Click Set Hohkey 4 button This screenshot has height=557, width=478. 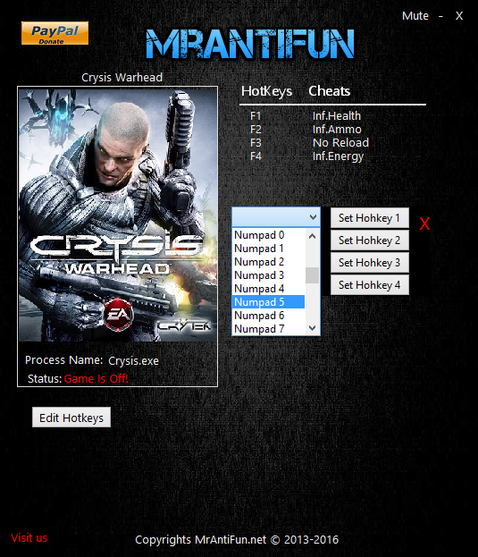369,285
